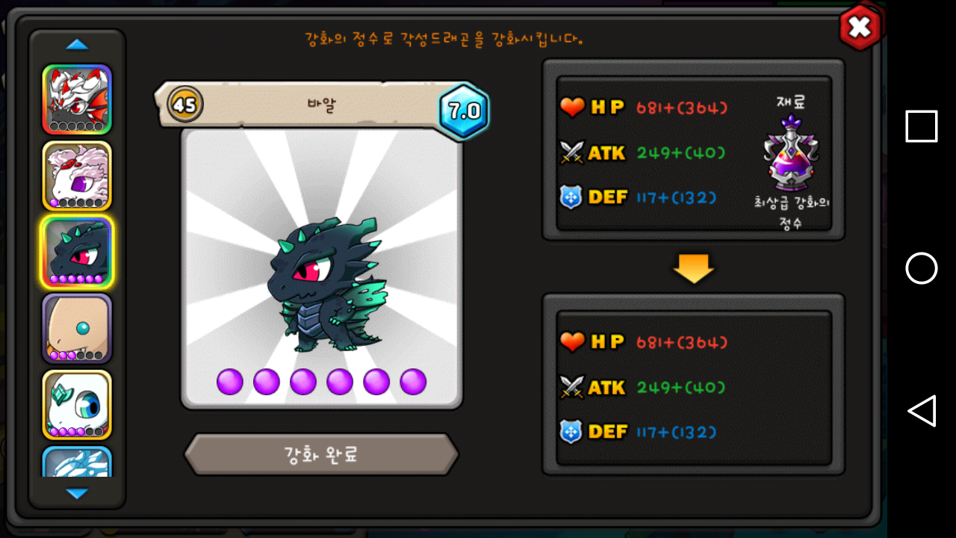Select the dark Baal dragon thumbnail

[77, 253]
